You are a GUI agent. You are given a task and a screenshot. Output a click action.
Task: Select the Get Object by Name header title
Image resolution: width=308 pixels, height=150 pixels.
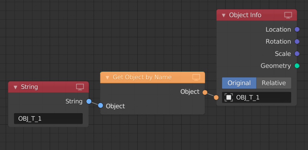142,77
